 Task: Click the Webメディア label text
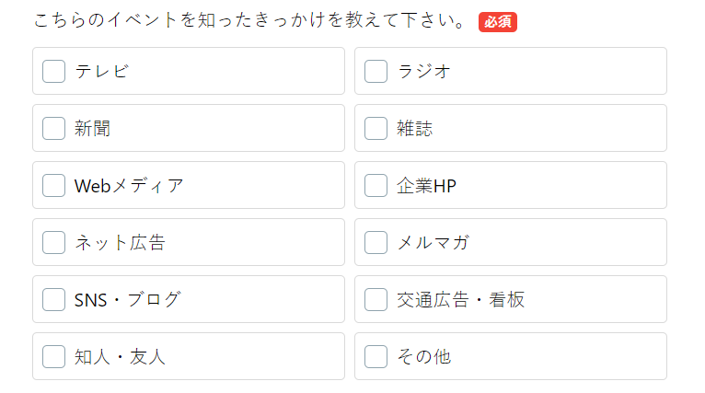coord(129,185)
